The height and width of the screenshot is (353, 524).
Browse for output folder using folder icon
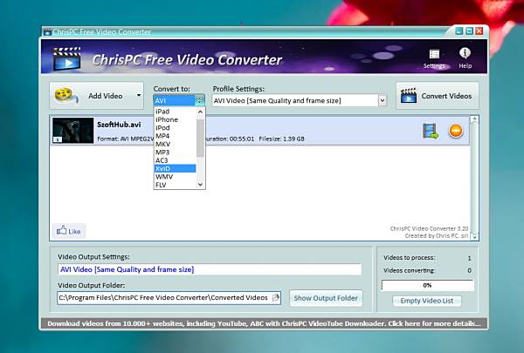[275, 297]
